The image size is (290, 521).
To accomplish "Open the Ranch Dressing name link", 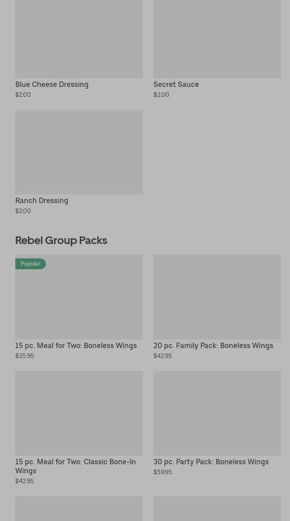I will pyautogui.click(x=42, y=200).
